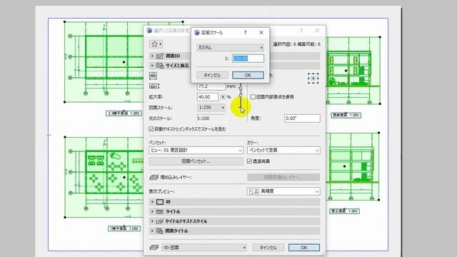The image size is (457, 257).
Task: Close the drawing settings dialog
Action: click(x=317, y=30)
